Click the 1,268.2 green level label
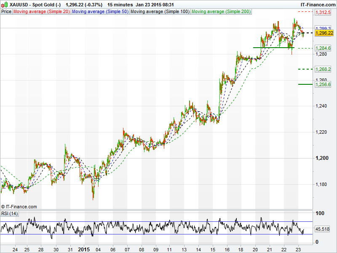The image size is (337, 253). tap(323, 69)
